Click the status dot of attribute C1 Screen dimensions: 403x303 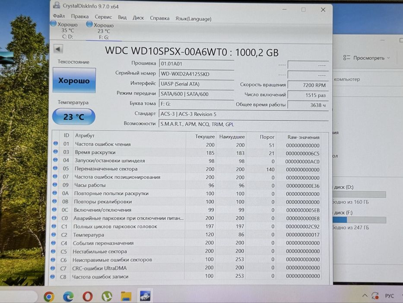54,226
